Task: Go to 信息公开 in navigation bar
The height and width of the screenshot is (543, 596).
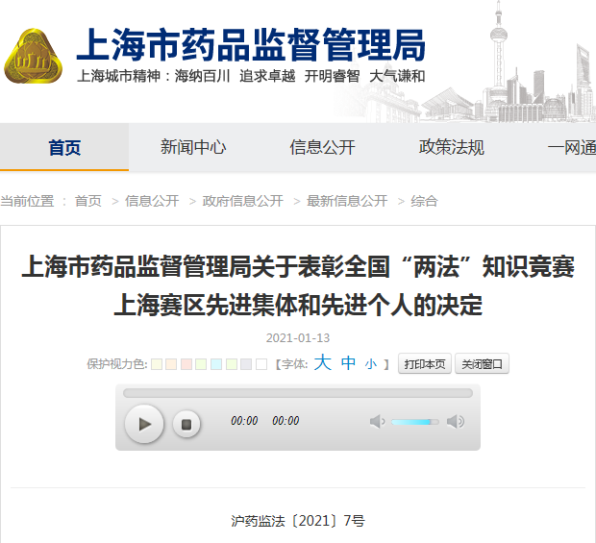Action: (x=322, y=147)
